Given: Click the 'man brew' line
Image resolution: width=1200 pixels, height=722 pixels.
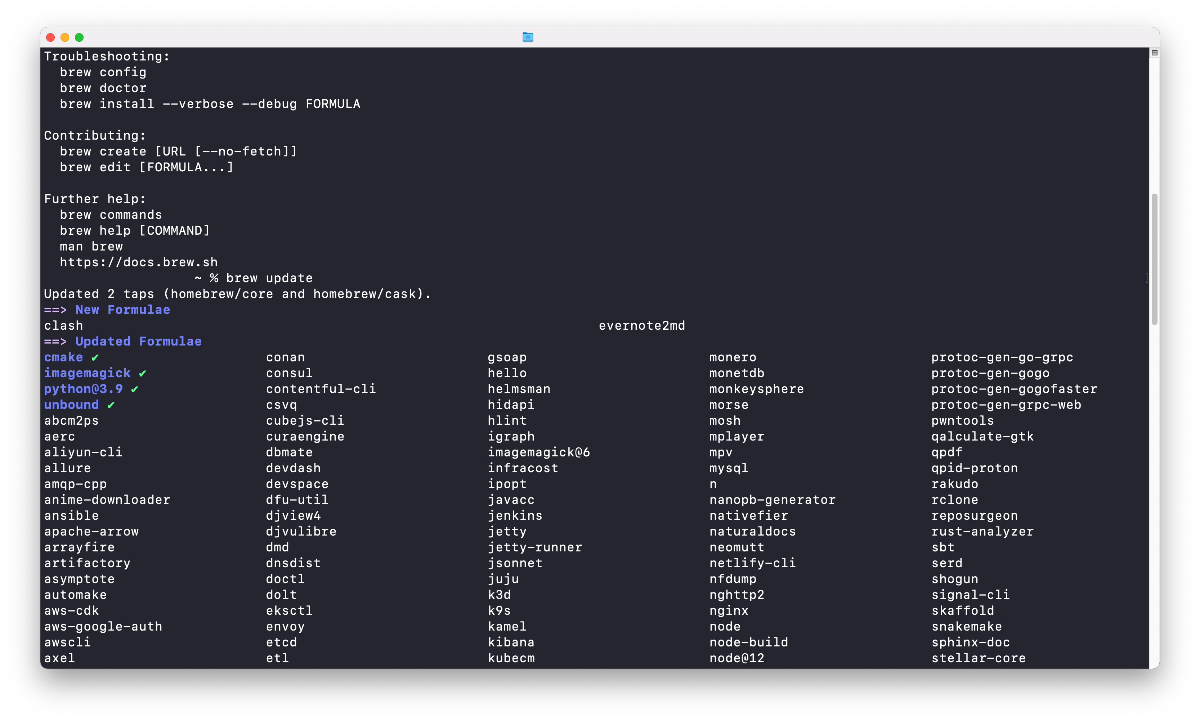Looking at the screenshot, I should 91,247.
